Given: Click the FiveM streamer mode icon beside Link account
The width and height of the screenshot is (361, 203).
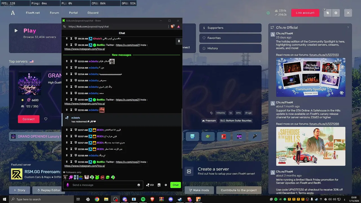Looking at the screenshot, I should tap(327, 13).
